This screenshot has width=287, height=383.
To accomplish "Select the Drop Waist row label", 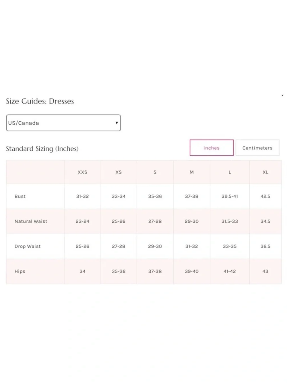I will point(28,247).
